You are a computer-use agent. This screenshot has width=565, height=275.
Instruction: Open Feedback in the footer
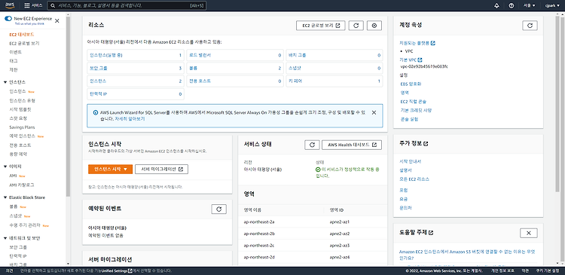[9, 270]
